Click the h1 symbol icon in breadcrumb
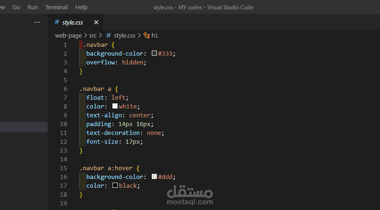Image resolution: width=380 pixels, height=210 pixels. coord(147,35)
